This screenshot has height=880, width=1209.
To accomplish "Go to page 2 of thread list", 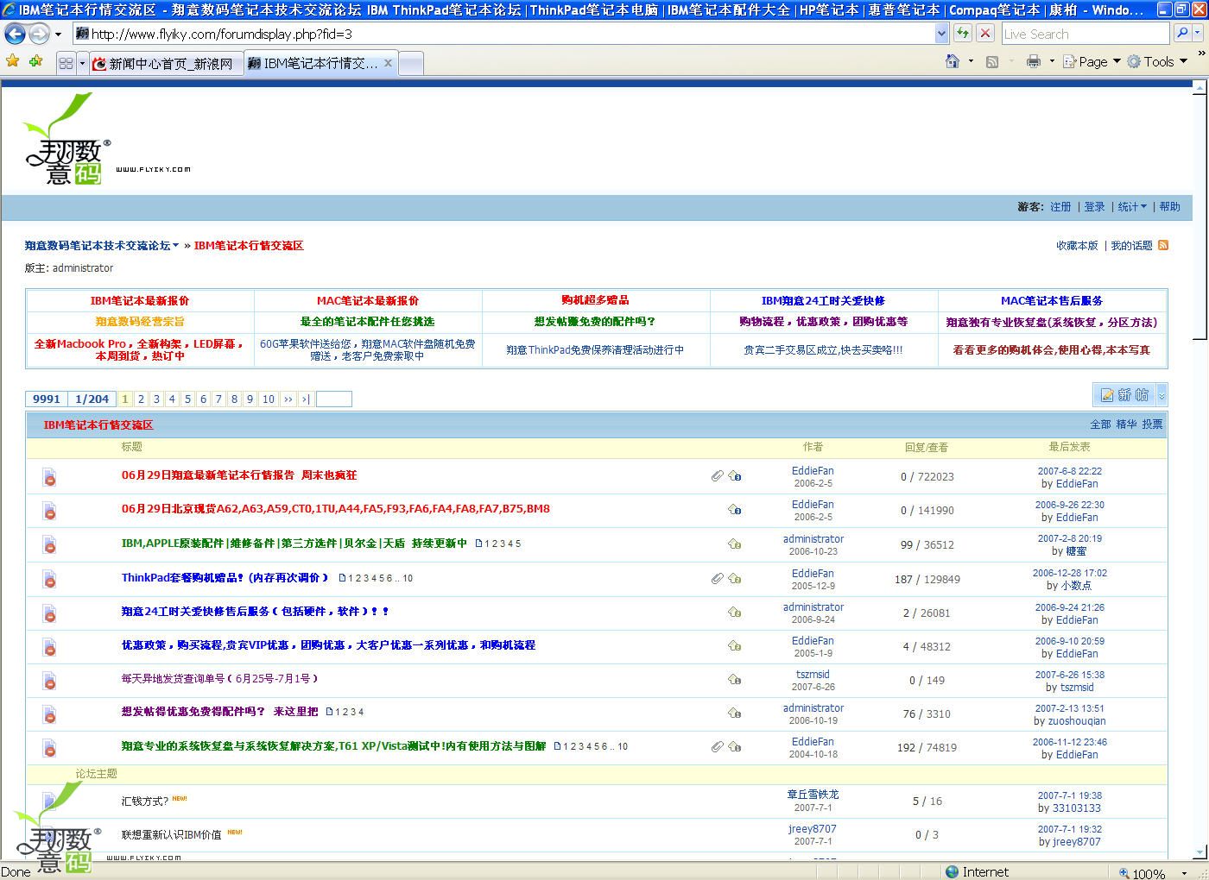I will point(141,399).
